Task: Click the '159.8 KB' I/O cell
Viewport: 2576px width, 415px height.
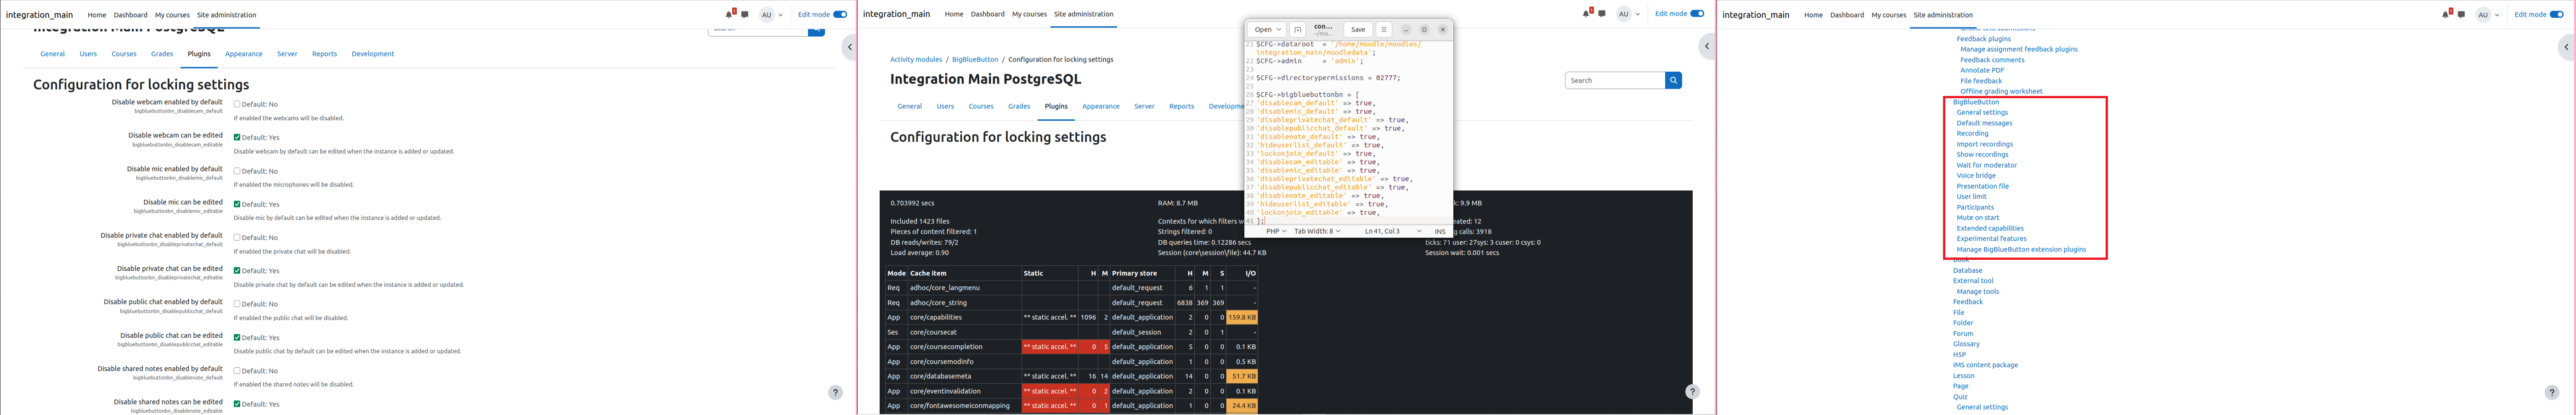Action: click(1242, 317)
